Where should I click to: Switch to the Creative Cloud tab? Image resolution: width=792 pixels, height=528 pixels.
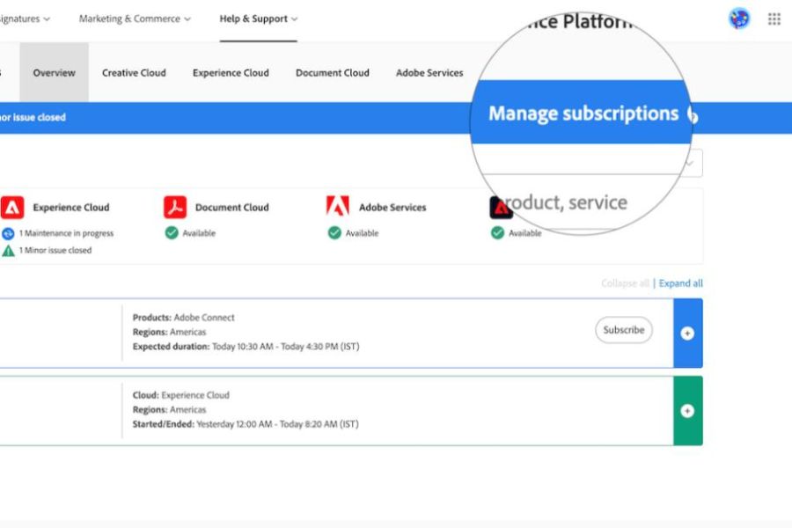pyautogui.click(x=134, y=73)
